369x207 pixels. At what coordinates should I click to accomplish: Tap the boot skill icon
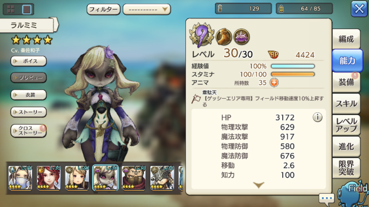(224, 37)
